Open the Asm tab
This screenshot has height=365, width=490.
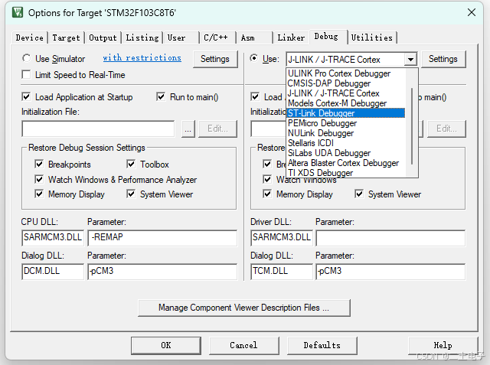coord(255,37)
